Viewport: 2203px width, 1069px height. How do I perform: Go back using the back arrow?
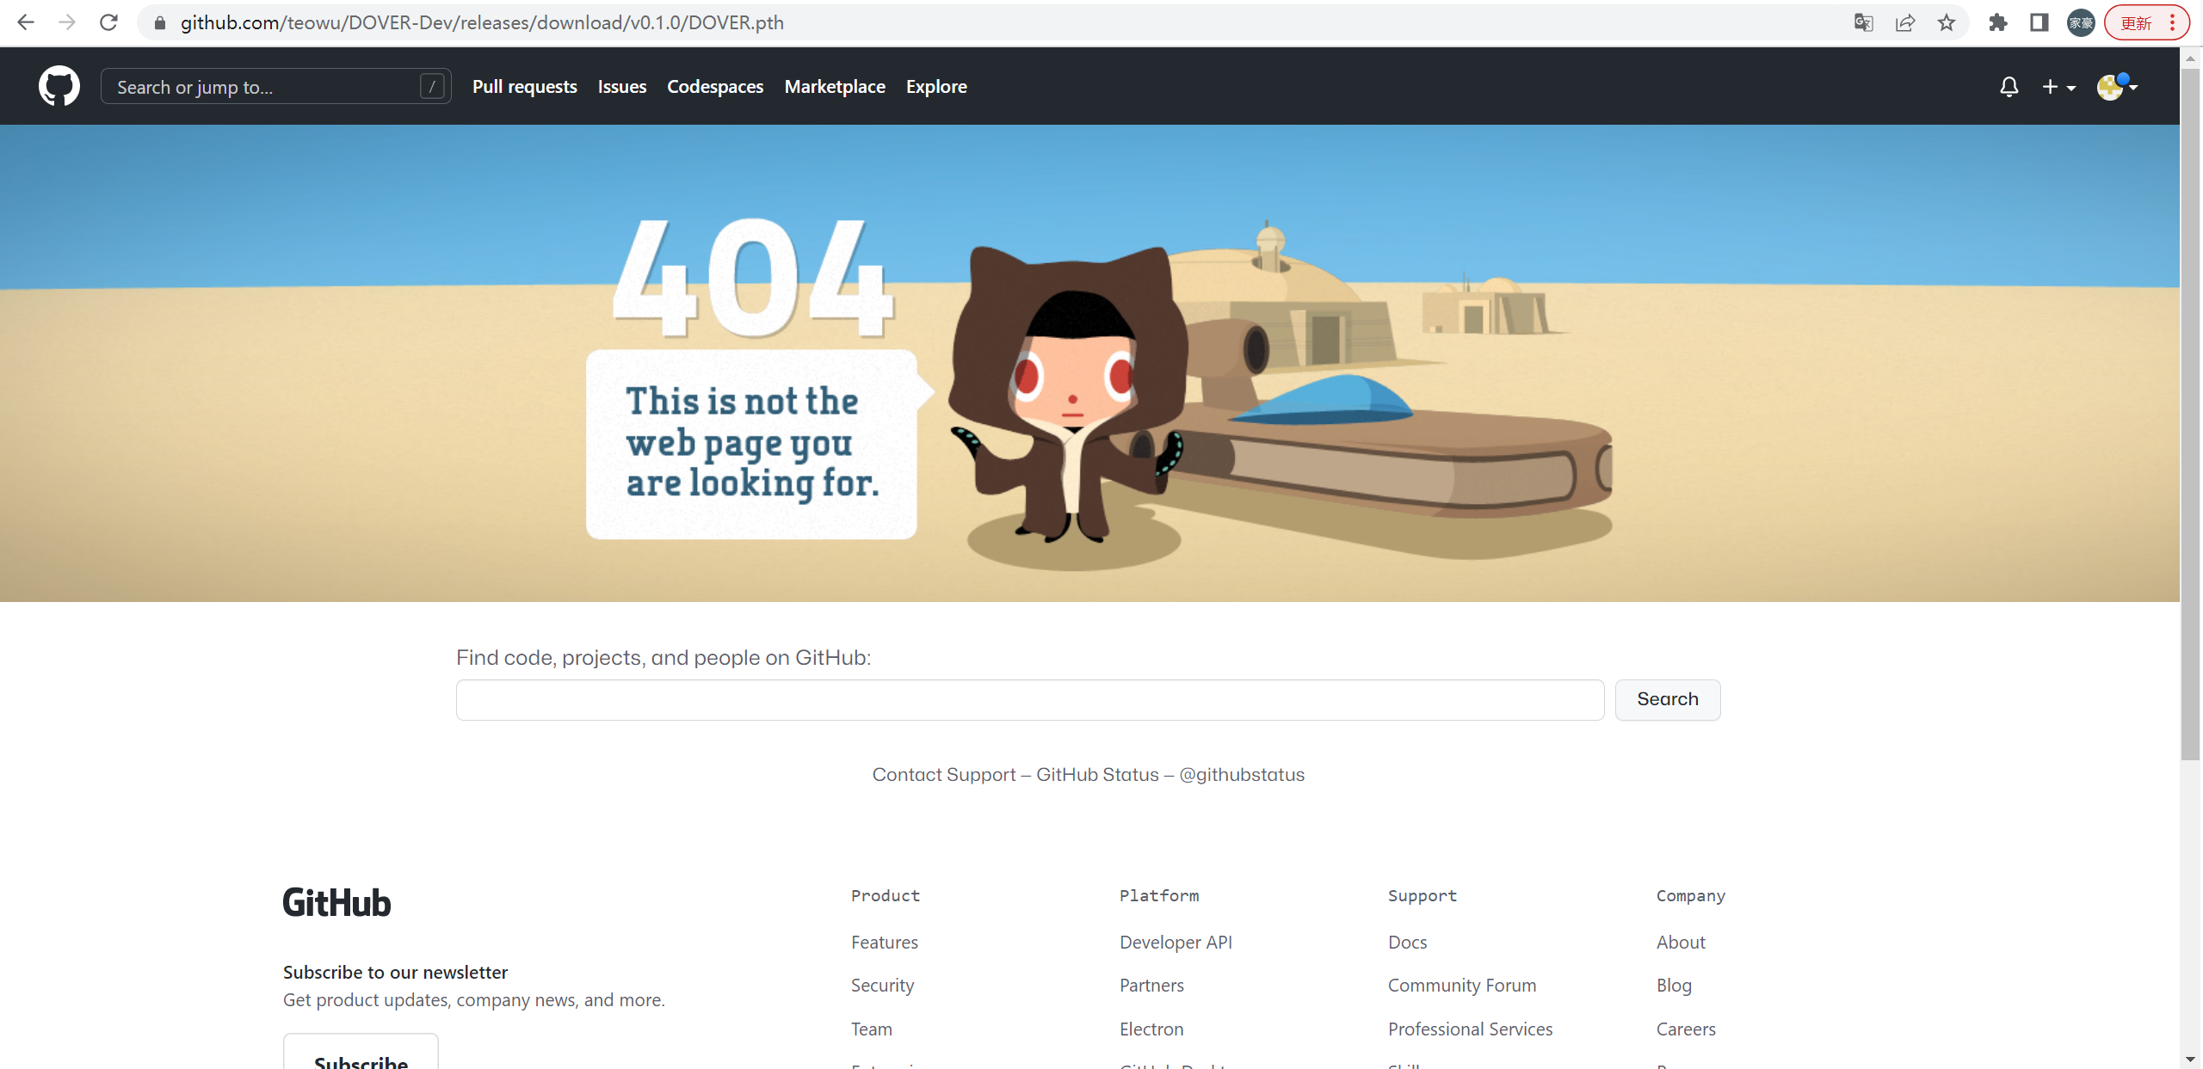pyautogui.click(x=25, y=22)
